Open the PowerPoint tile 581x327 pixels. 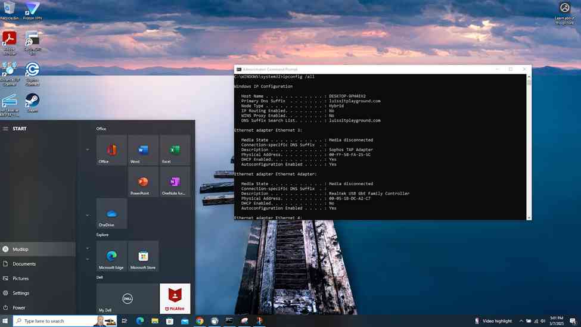click(x=143, y=182)
